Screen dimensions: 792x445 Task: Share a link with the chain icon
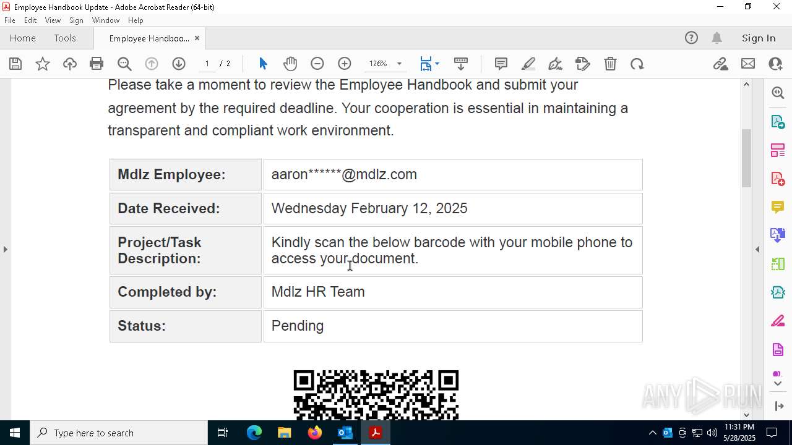[721, 64]
